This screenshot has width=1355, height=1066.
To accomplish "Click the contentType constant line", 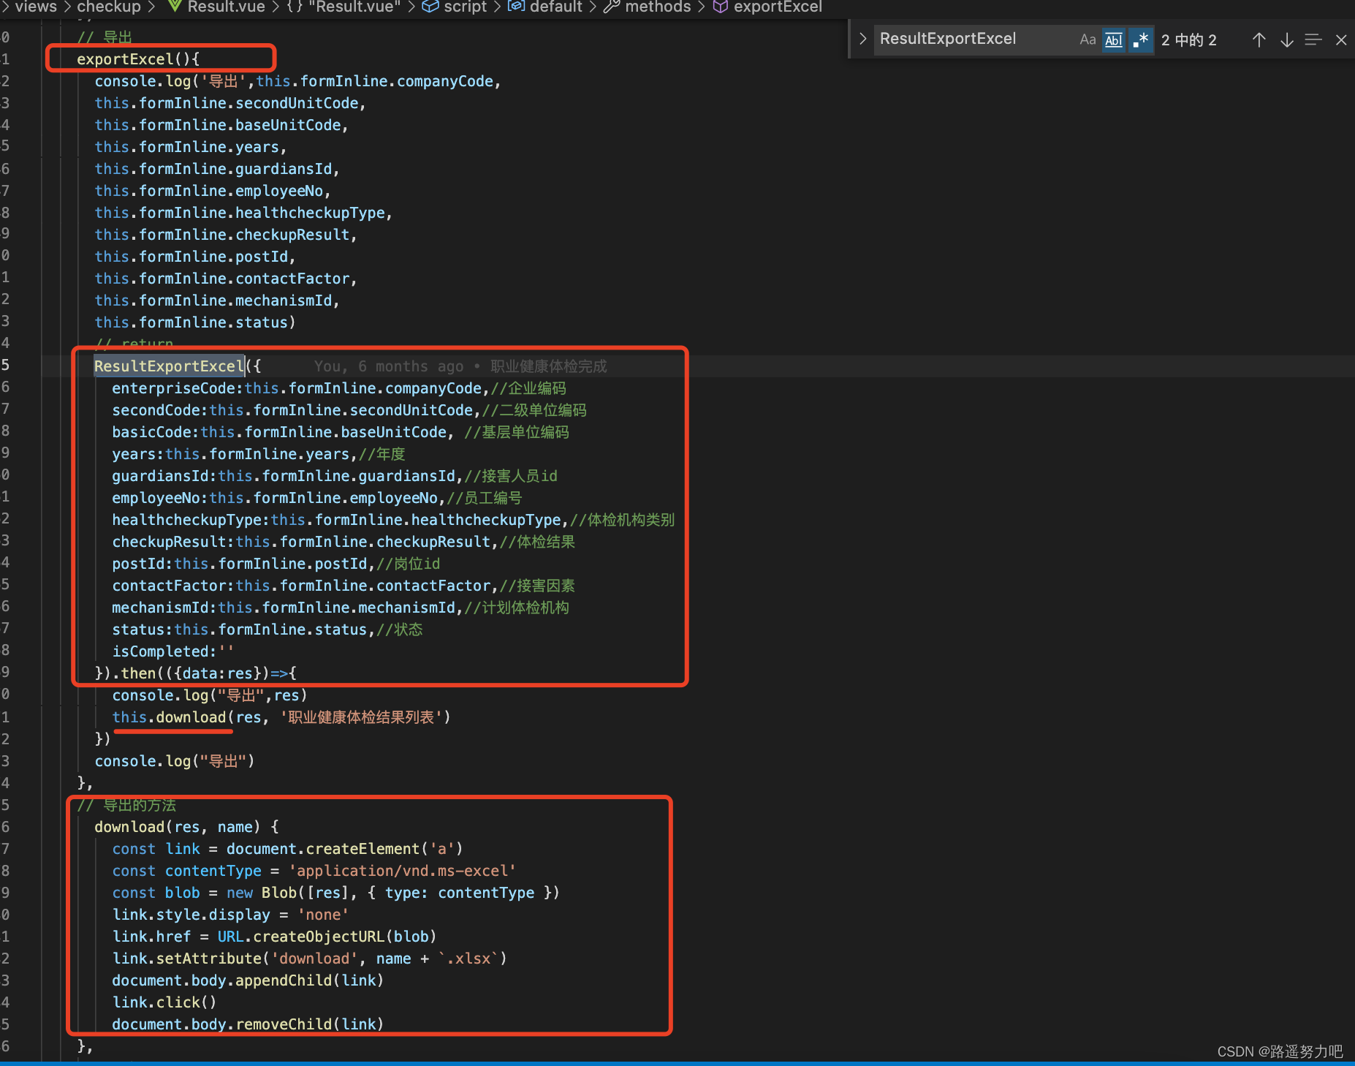I will click(x=314, y=871).
